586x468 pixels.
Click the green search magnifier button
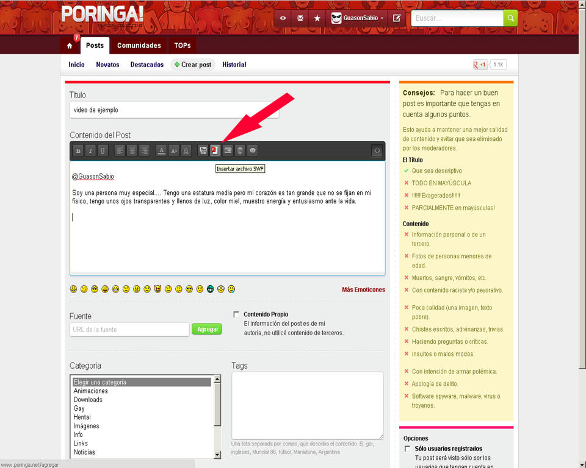pyautogui.click(x=510, y=18)
